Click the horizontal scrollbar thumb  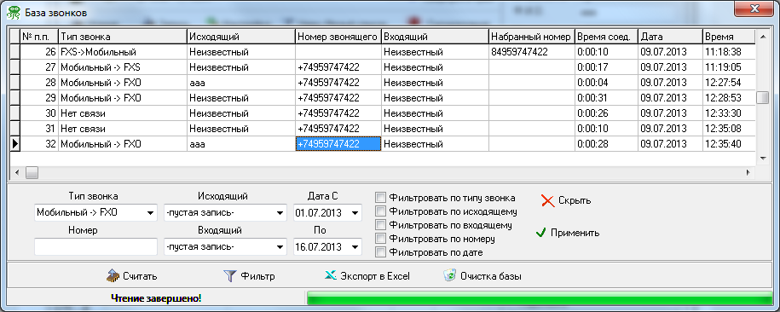(x=32, y=173)
